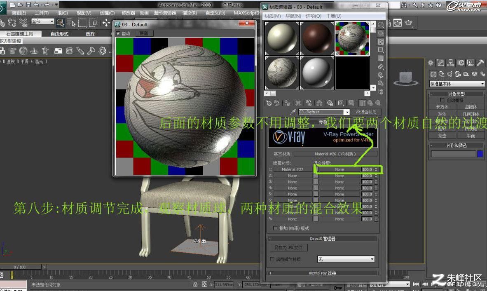
Task: Open the 导航(N) menu in Material Editor
Action: [293, 16]
